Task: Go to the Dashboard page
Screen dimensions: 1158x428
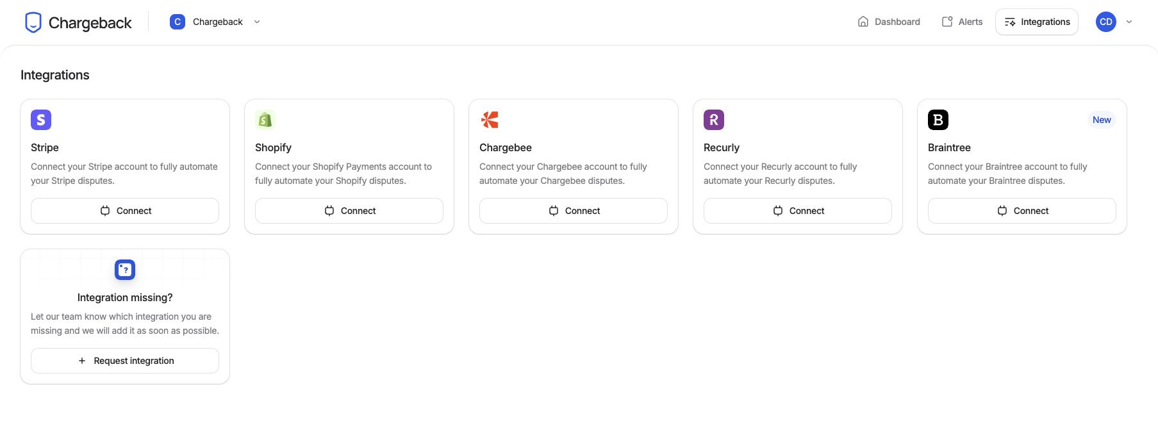Action: [889, 22]
